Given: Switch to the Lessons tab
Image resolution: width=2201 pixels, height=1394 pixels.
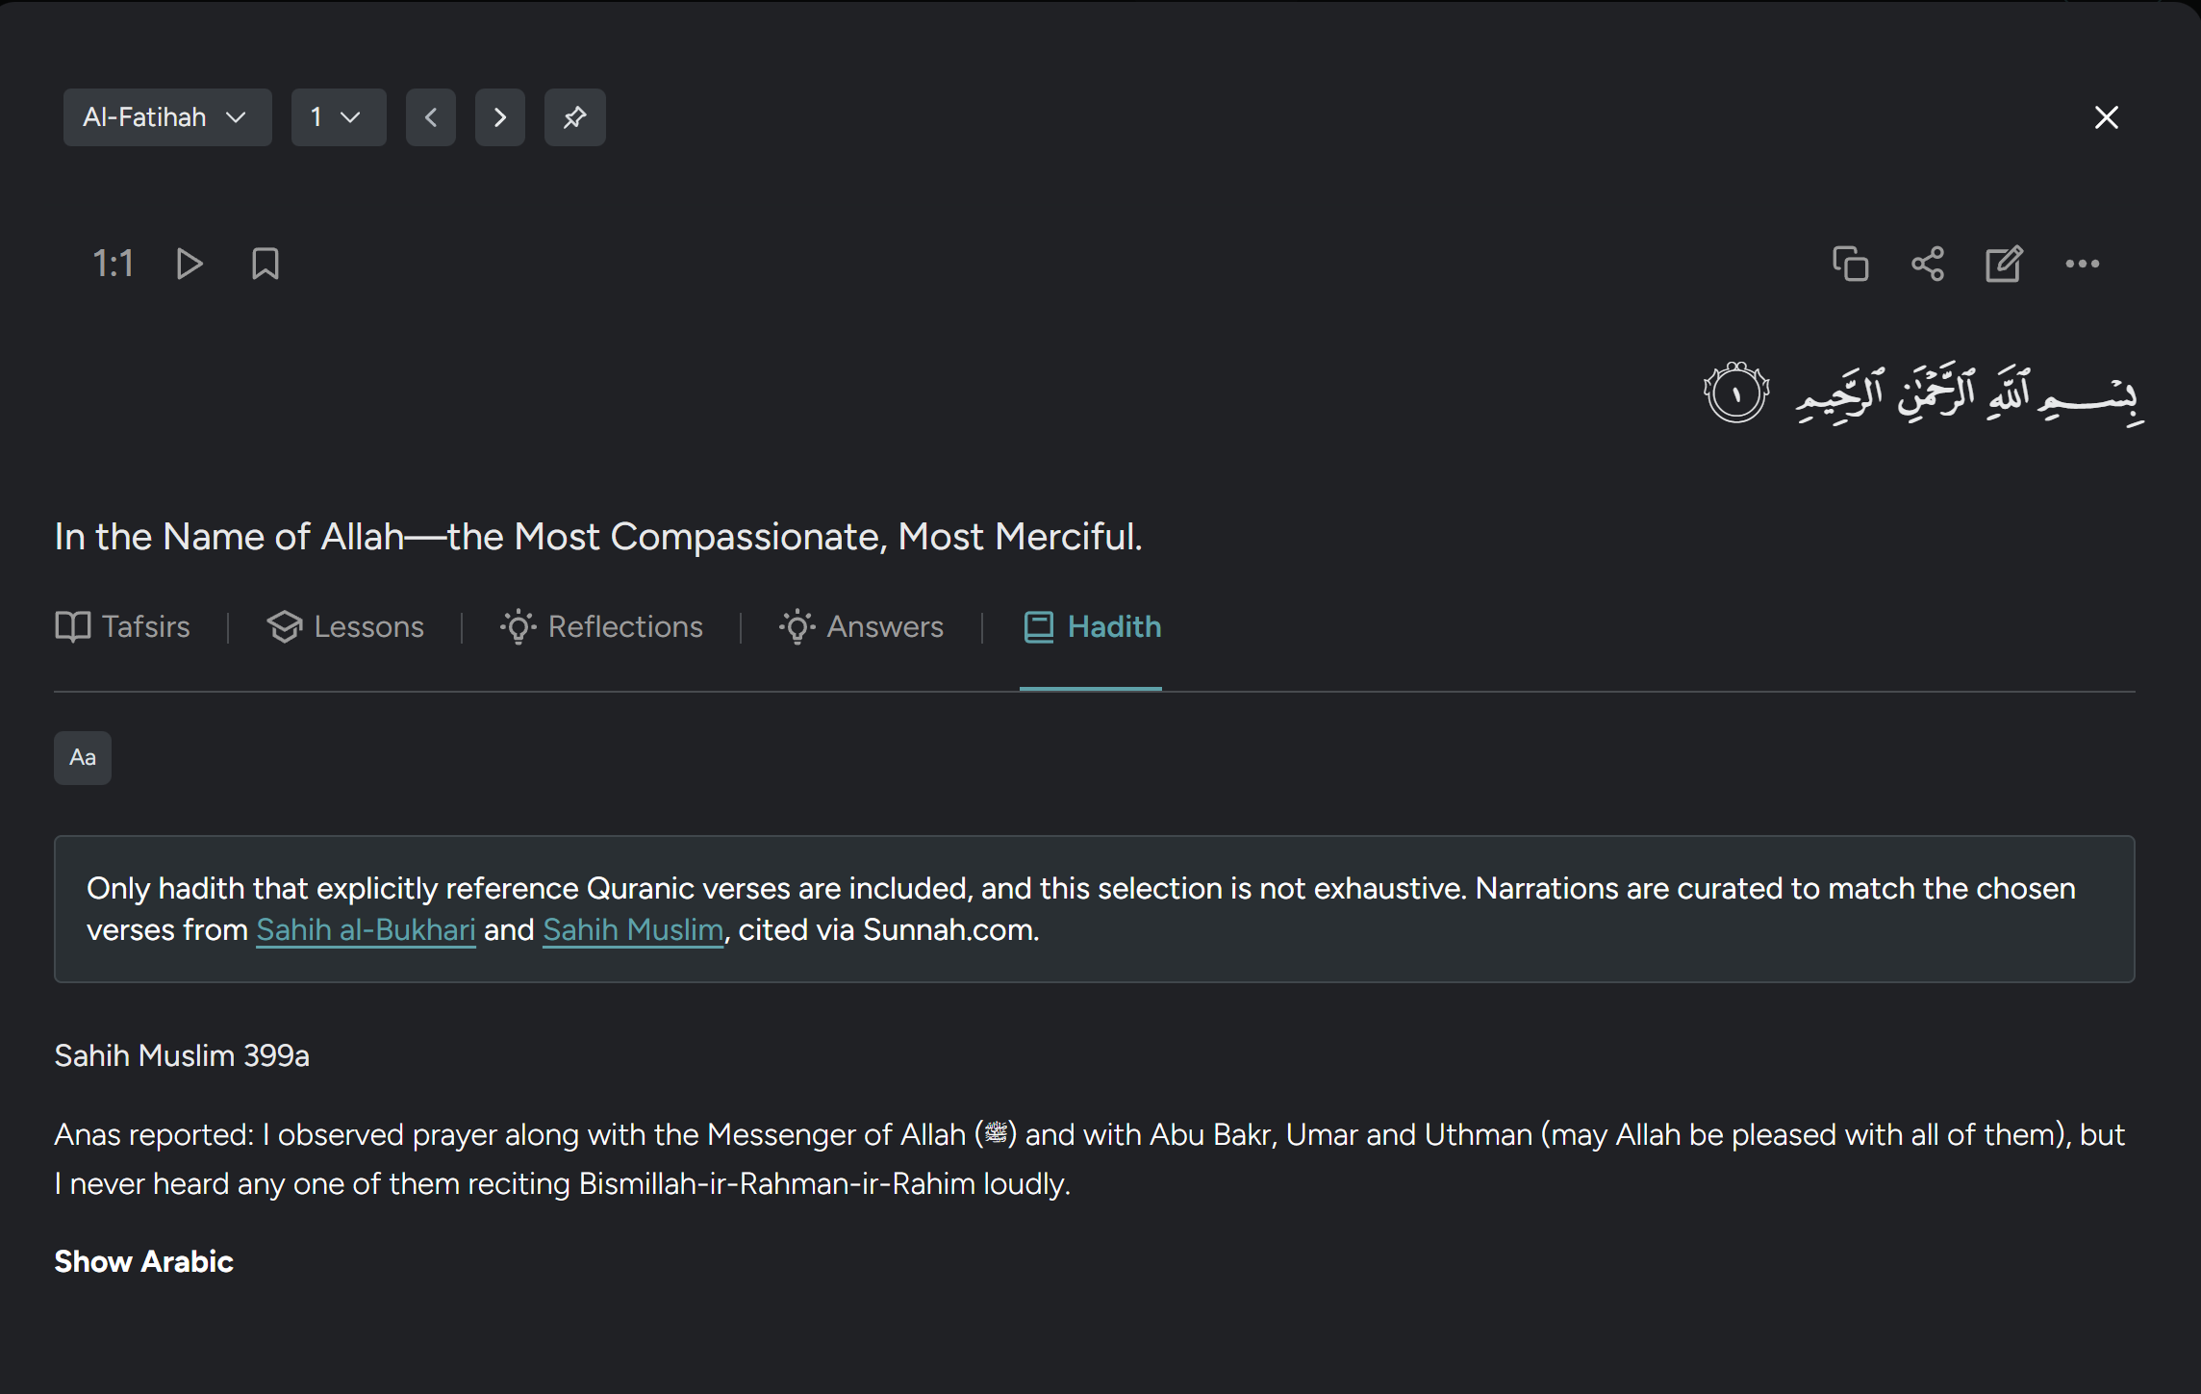Looking at the screenshot, I should click(x=345, y=627).
